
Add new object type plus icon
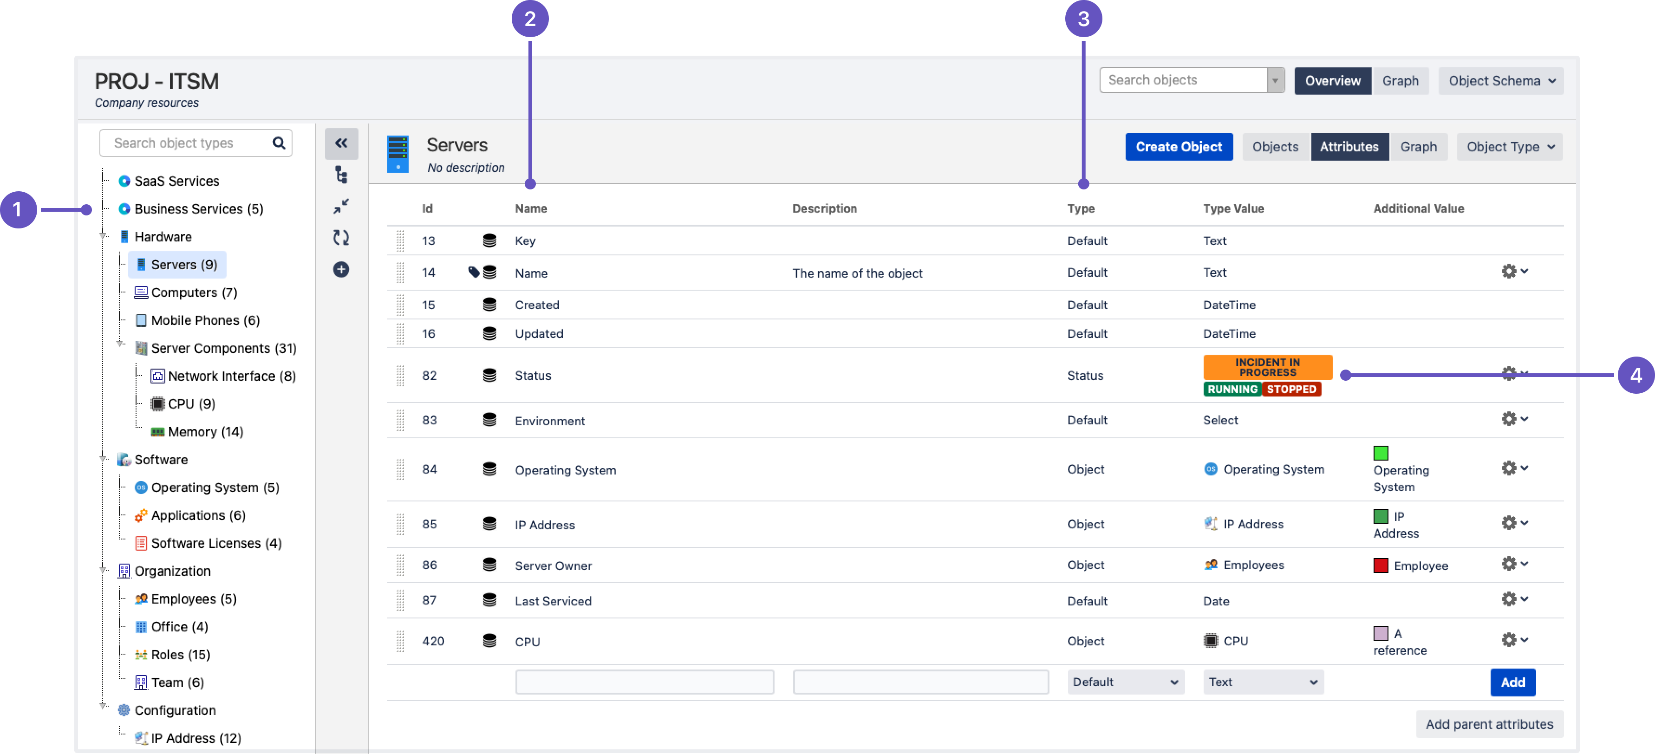point(341,269)
